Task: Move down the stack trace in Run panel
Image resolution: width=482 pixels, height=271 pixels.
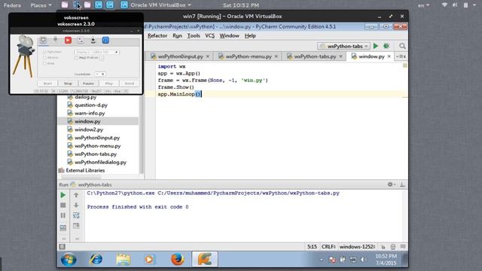Action: click(76, 206)
